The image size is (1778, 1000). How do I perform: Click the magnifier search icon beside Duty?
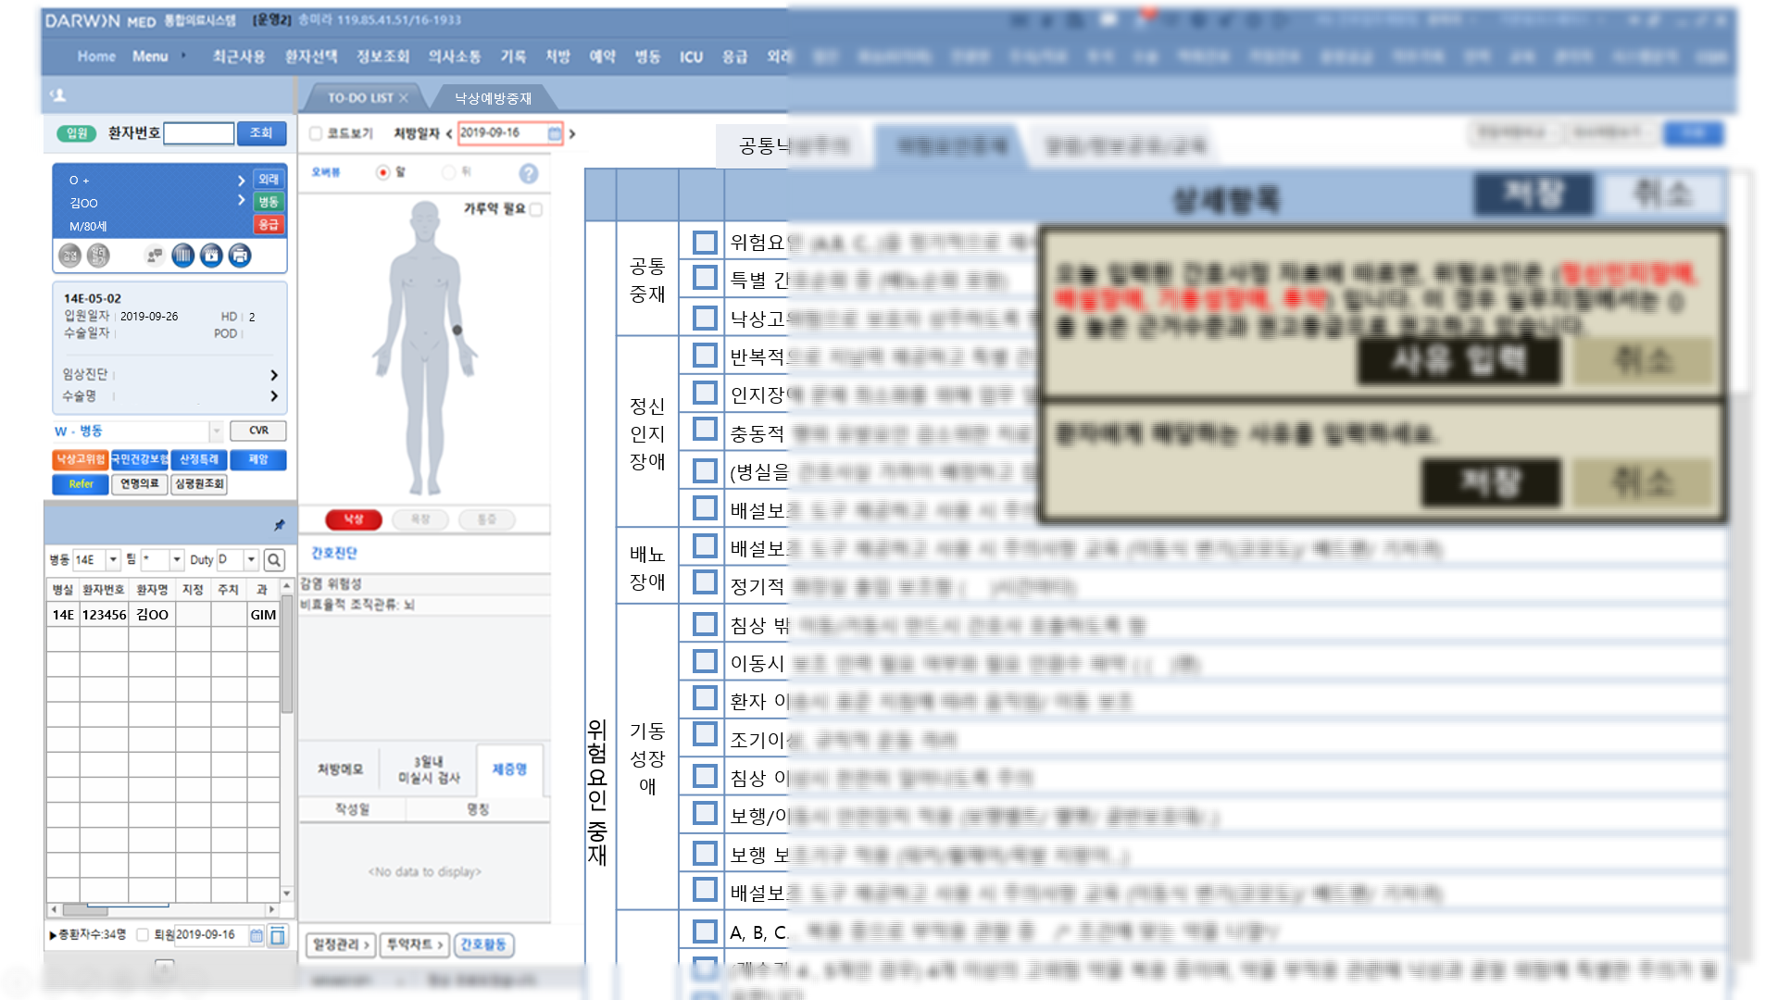(274, 560)
